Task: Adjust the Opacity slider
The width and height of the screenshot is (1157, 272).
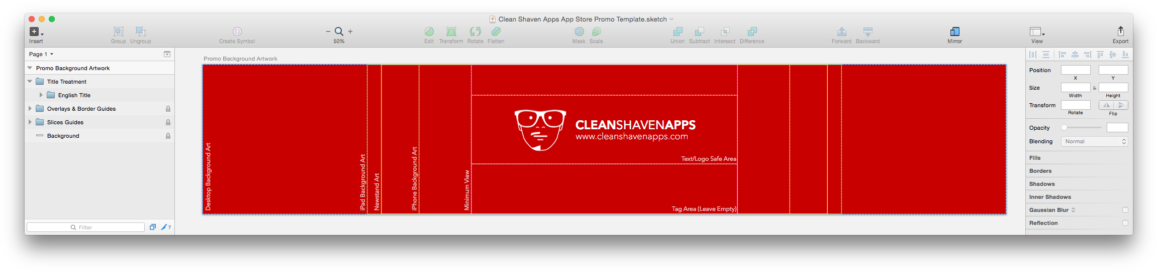Action: [x=1081, y=128]
